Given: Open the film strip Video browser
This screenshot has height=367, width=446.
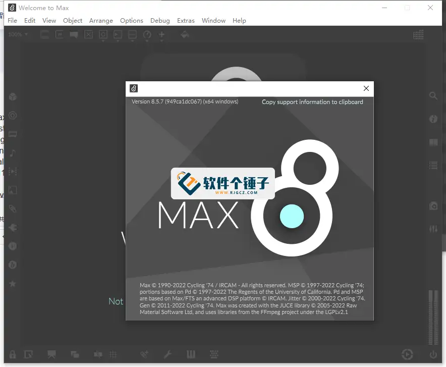Looking at the screenshot, I should pyautogui.click(x=13, y=172).
